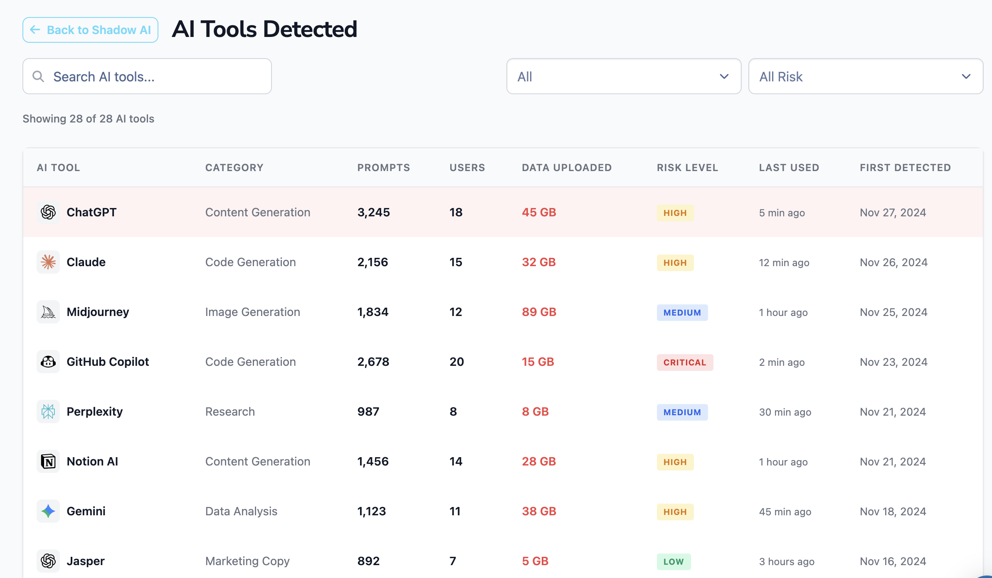Click the 'Nov 16, 2024' first detected cell
The image size is (992, 578).
pos(893,561)
